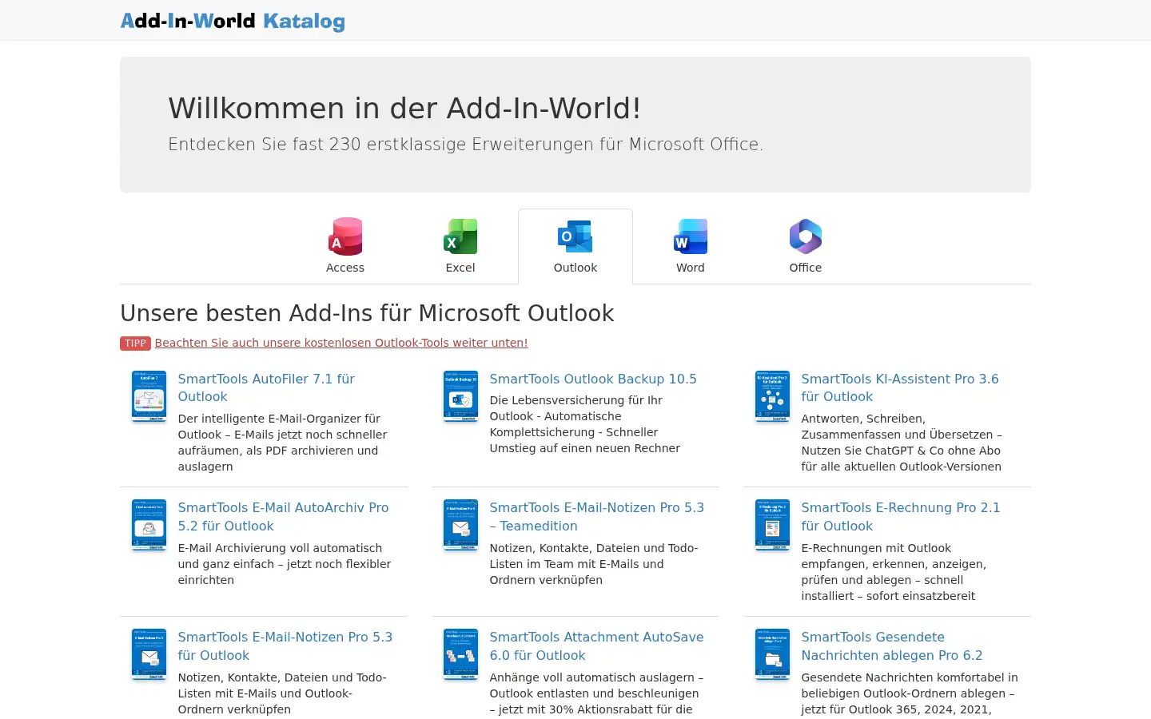This screenshot has width=1151, height=719.
Task: Switch to the Access tab label
Action: tap(345, 268)
